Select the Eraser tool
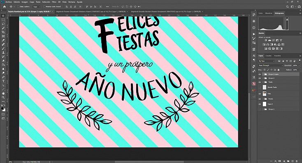 tap(3, 61)
